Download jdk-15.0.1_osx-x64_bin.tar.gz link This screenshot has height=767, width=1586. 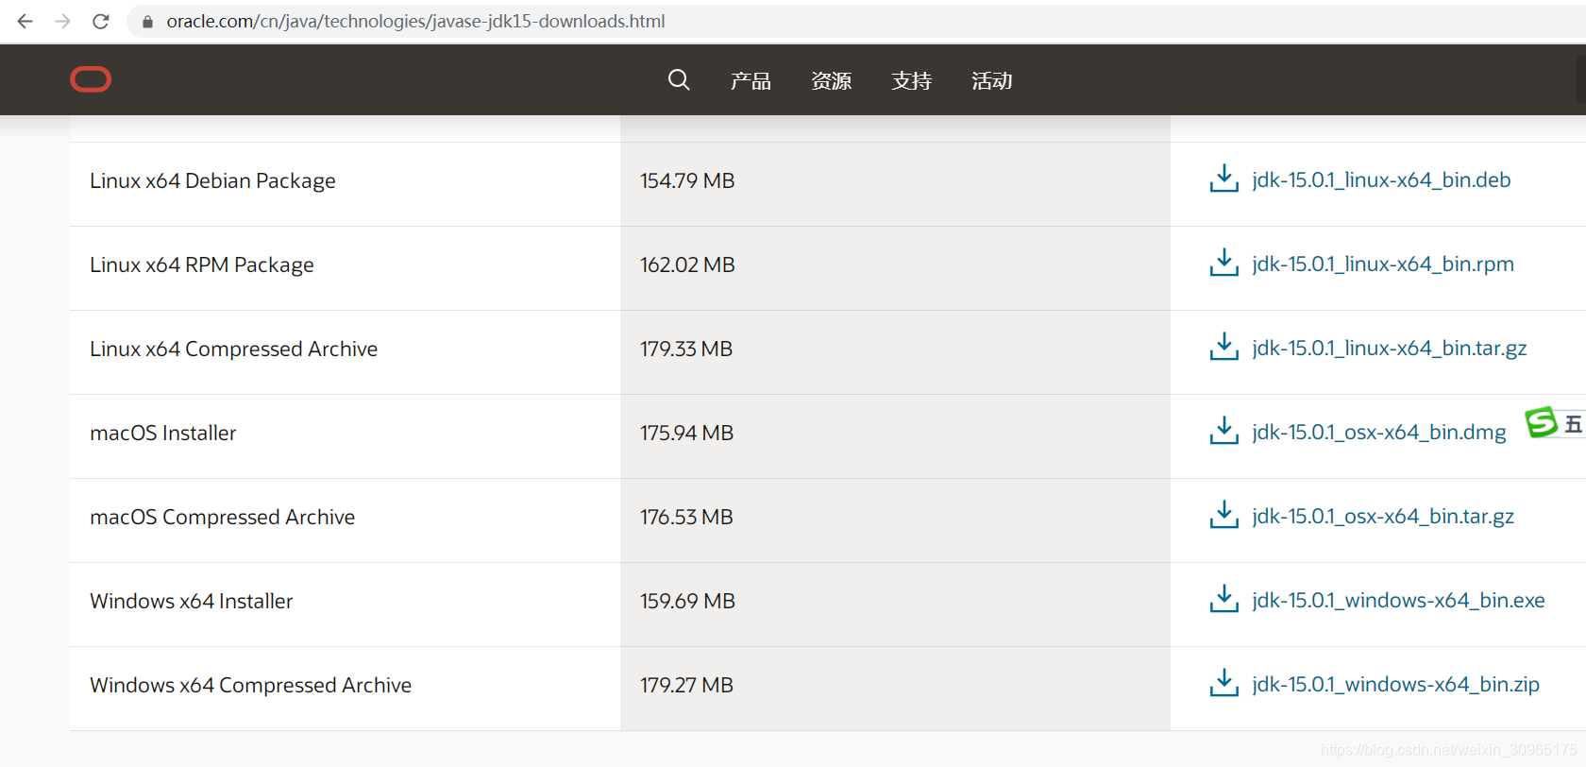pos(1383,516)
